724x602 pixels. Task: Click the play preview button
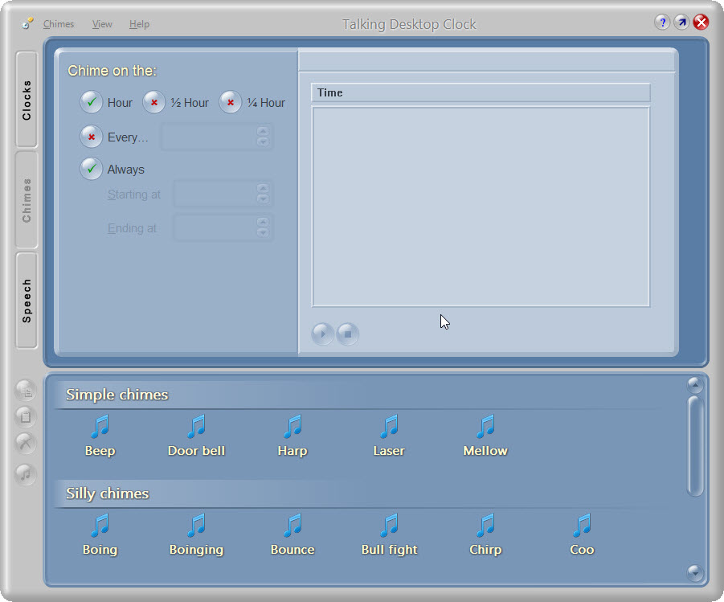[x=322, y=334]
